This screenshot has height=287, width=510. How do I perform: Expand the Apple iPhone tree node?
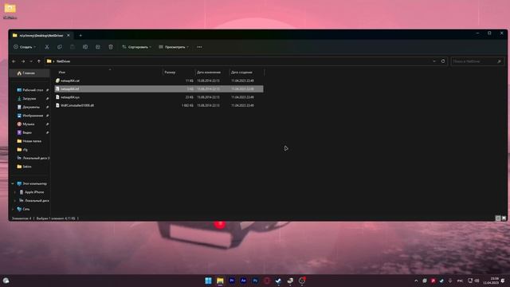click(15, 192)
